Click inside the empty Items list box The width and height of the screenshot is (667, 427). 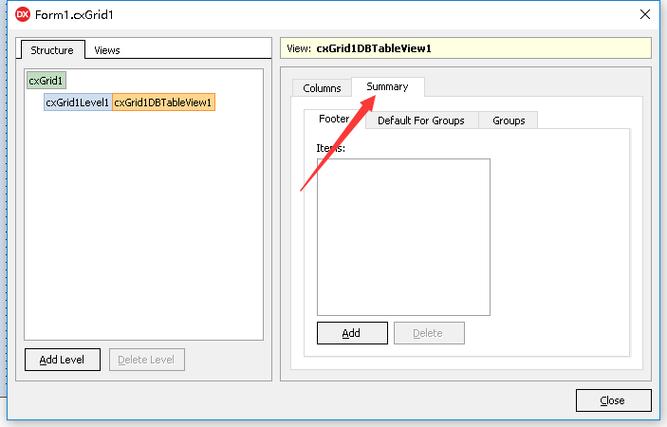coord(403,236)
